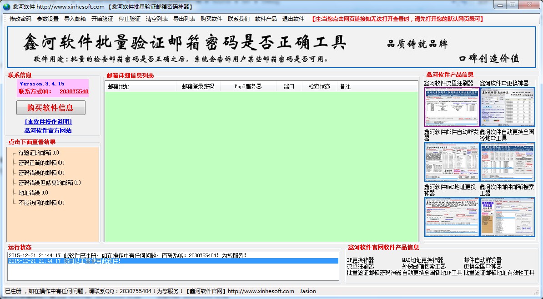543x299 pixels.
Task: Open the 本软件操作说明 link
Action: [48, 122]
